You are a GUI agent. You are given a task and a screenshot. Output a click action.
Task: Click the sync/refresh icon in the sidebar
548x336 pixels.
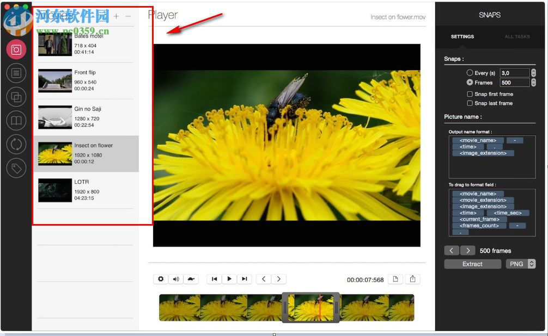click(x=16, y=144)
